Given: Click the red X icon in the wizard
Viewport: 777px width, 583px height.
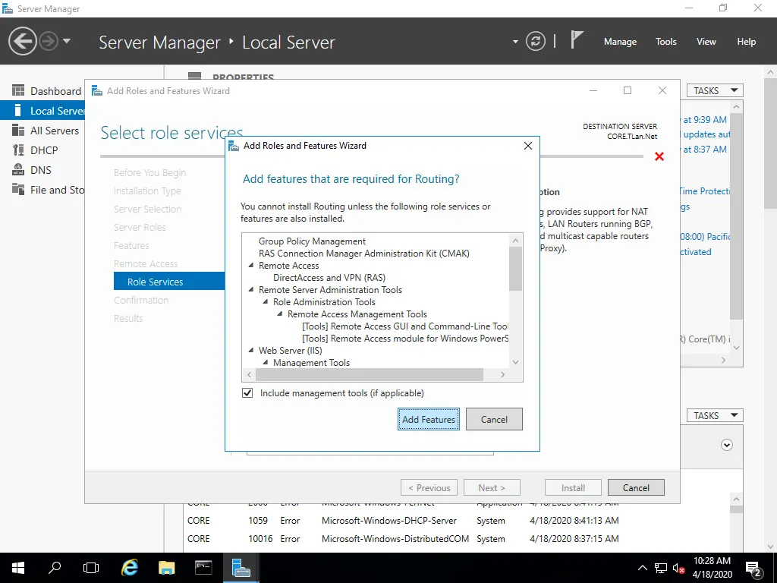Looking at the screenshot, I should tap(659, 156).
